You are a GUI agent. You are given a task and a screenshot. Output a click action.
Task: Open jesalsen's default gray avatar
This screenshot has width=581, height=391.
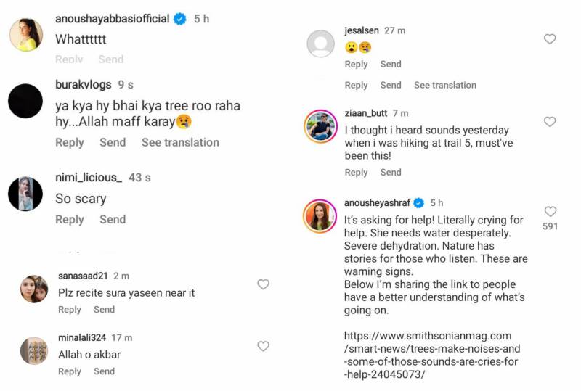click(x=320, y=44)
